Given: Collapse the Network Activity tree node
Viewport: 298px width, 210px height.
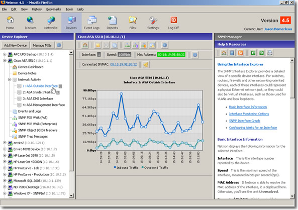Looking at the screenshot, I should pyautogui.click(x=10, y=79).
